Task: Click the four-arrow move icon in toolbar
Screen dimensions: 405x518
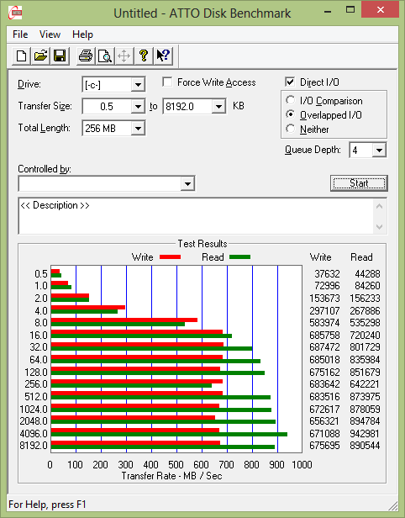Action: pyautogui.click(x=124, y=55)
